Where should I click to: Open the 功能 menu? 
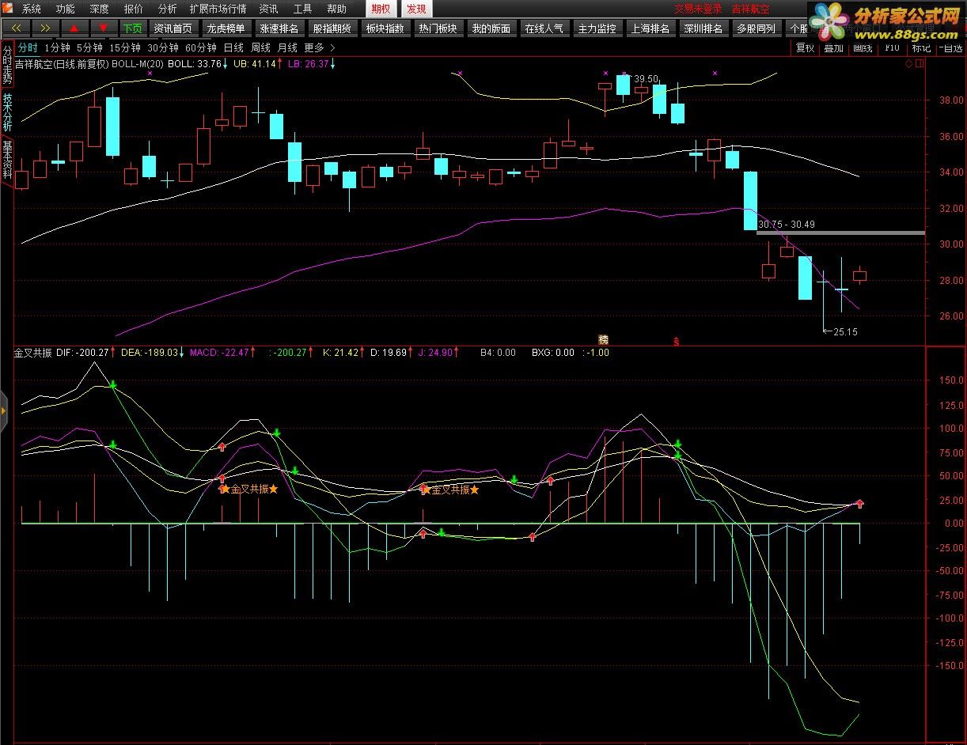pyautogui.click(x=66, y=9)
